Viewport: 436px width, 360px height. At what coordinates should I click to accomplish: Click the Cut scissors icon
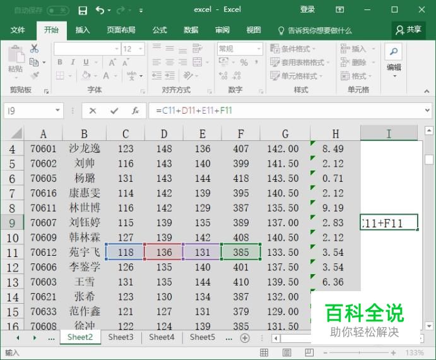pyautogui.click(x=35, y=49)
